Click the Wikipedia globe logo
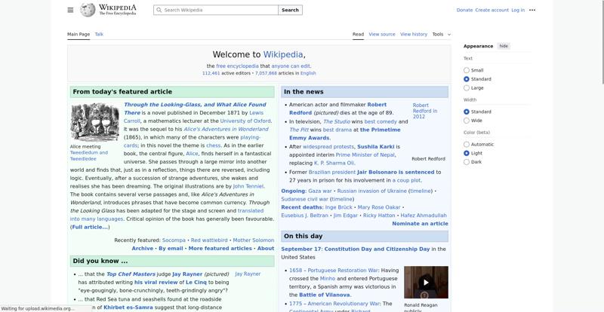 (88, 10)
